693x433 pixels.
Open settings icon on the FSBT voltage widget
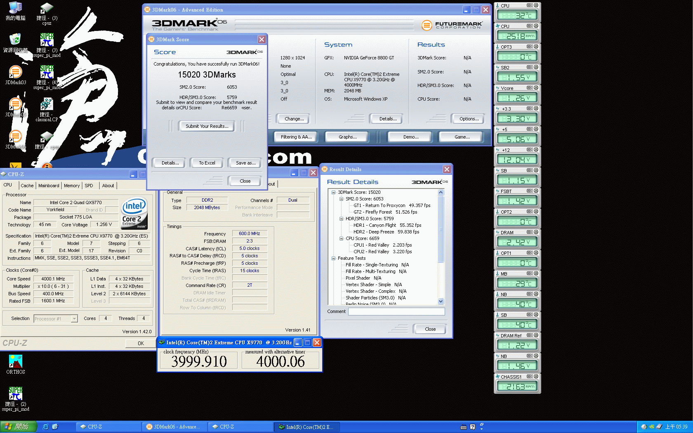530,191
